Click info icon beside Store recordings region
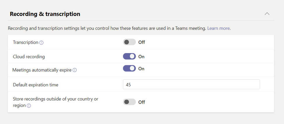This screenshot has height=124, width=284. pos(29,106)
